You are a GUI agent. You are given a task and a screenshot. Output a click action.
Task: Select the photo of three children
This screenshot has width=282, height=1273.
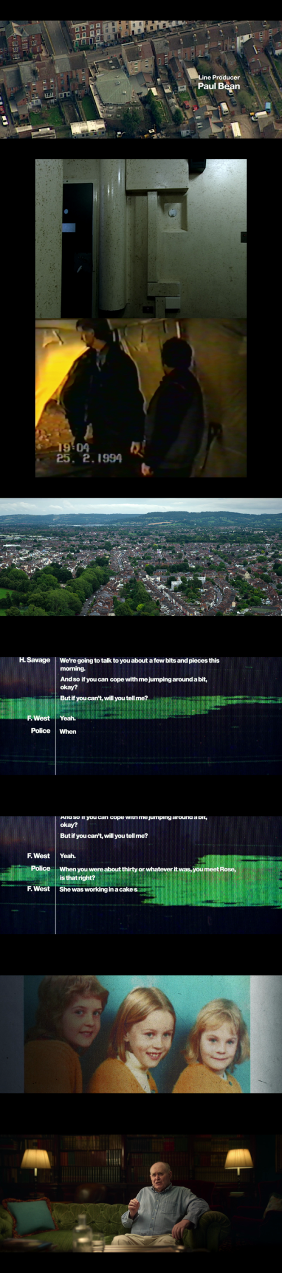pos(141,1034)
